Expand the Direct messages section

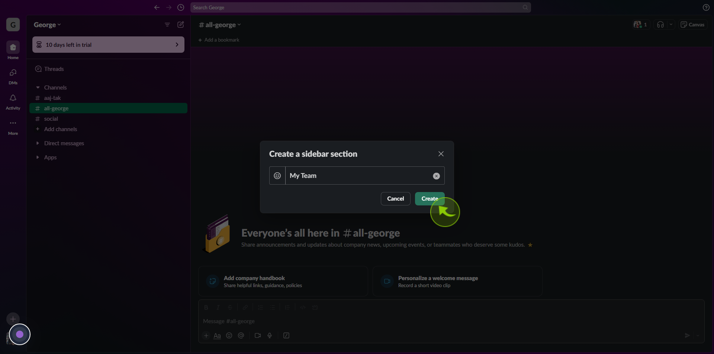(38, 143)
